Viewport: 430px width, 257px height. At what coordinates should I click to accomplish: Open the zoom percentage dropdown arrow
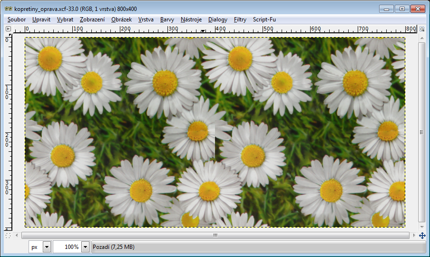(x=85, y=247)
